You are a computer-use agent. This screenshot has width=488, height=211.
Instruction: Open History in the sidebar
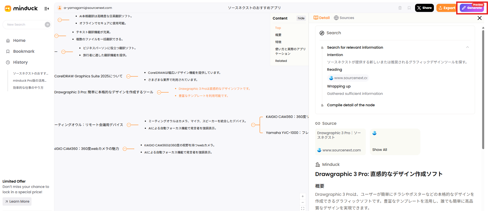pyautogui.click(x=20, y=62)
